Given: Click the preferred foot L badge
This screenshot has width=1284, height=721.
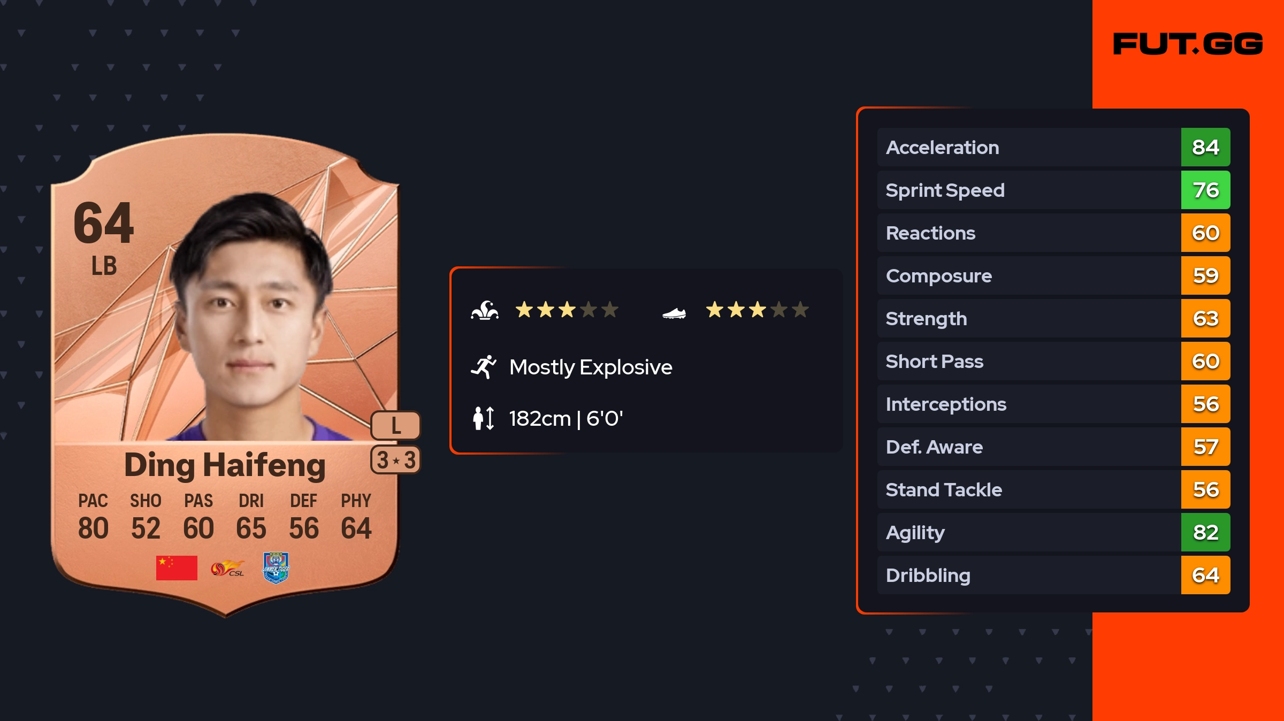Looking at the screenshot, I should tap(396, 426).
